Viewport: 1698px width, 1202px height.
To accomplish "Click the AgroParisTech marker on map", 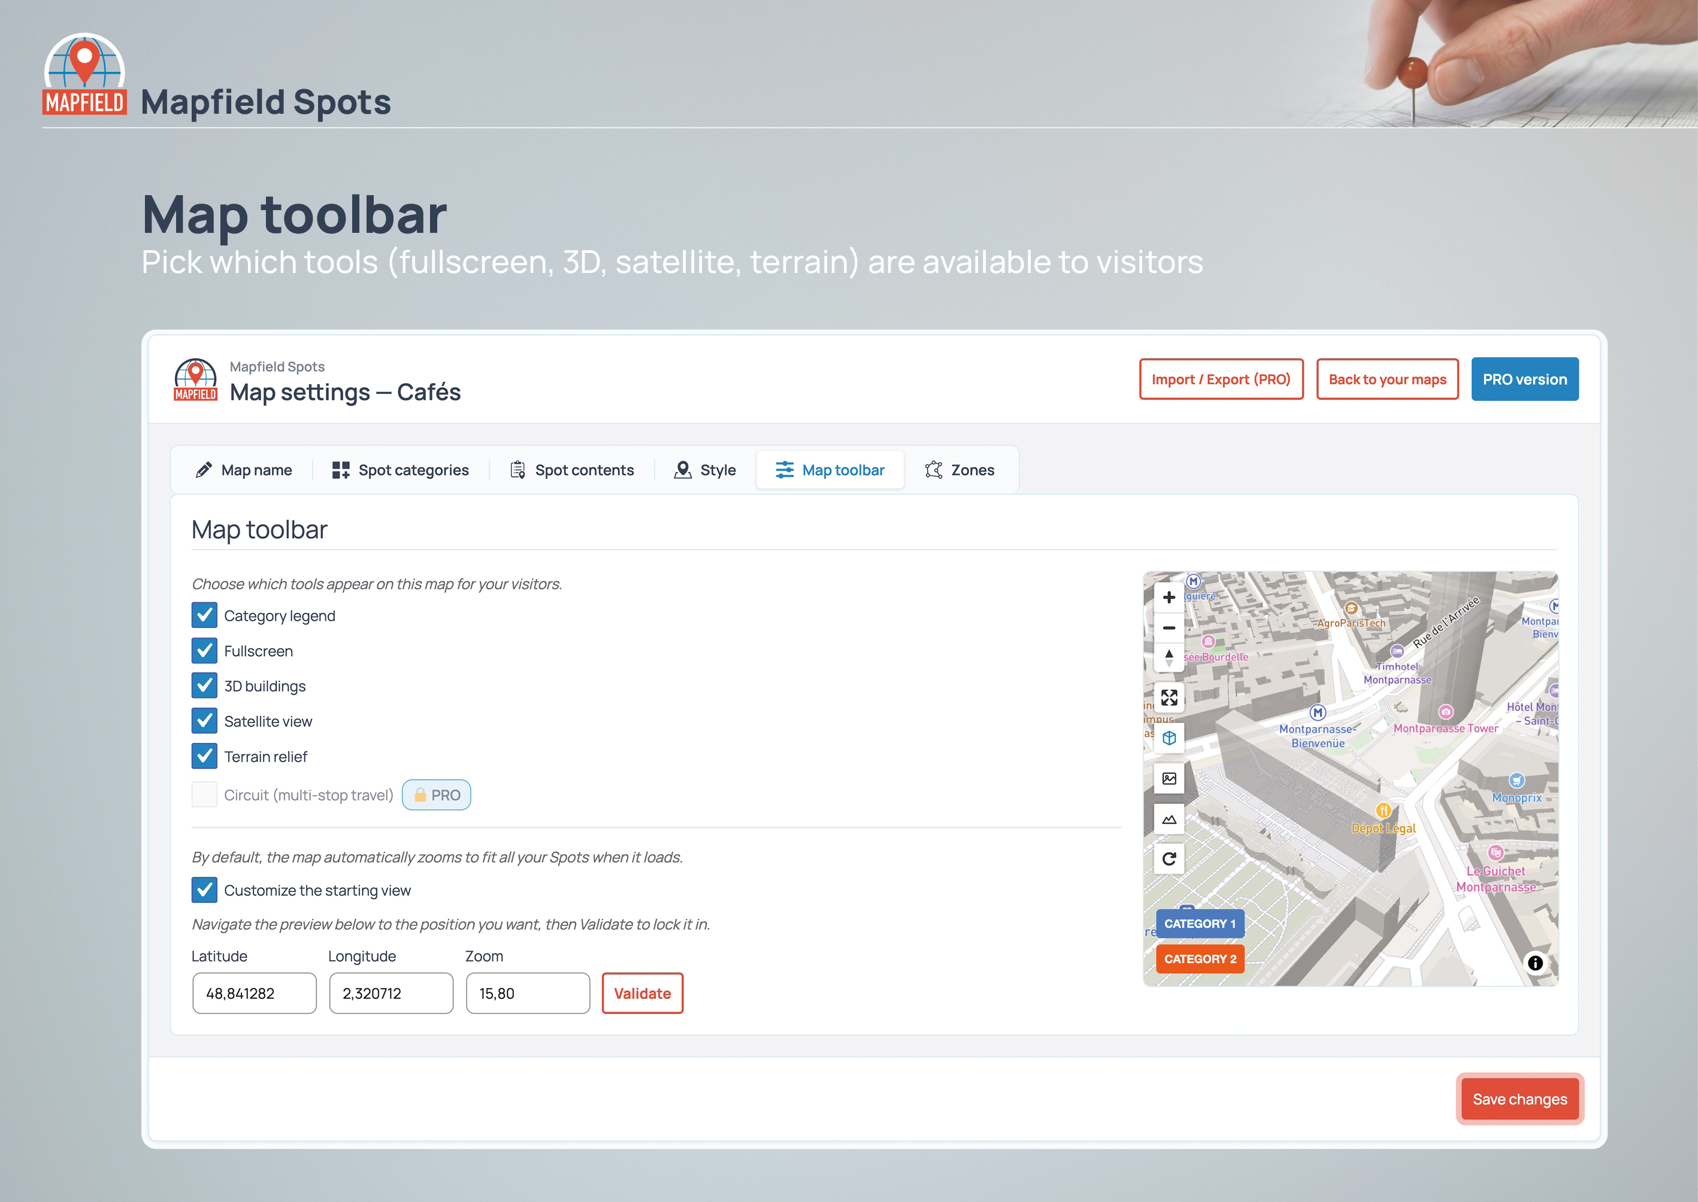I will pyautogui.click(x=1351, y=609).
